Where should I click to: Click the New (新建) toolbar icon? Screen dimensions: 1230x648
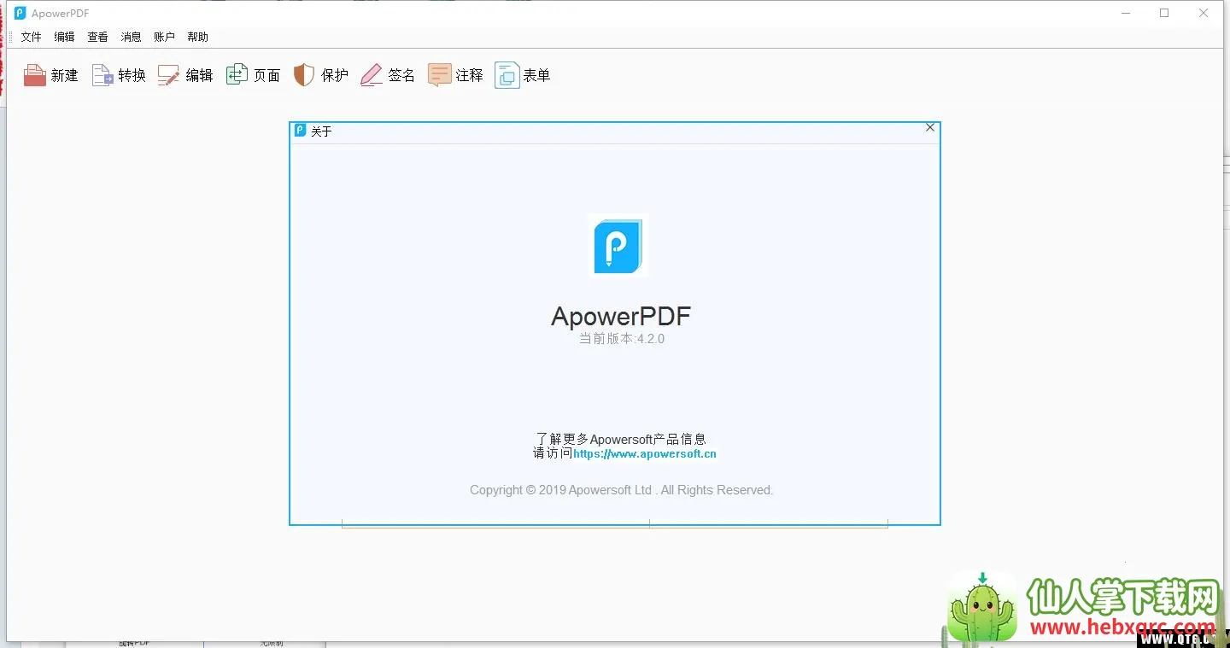[35, 75]
